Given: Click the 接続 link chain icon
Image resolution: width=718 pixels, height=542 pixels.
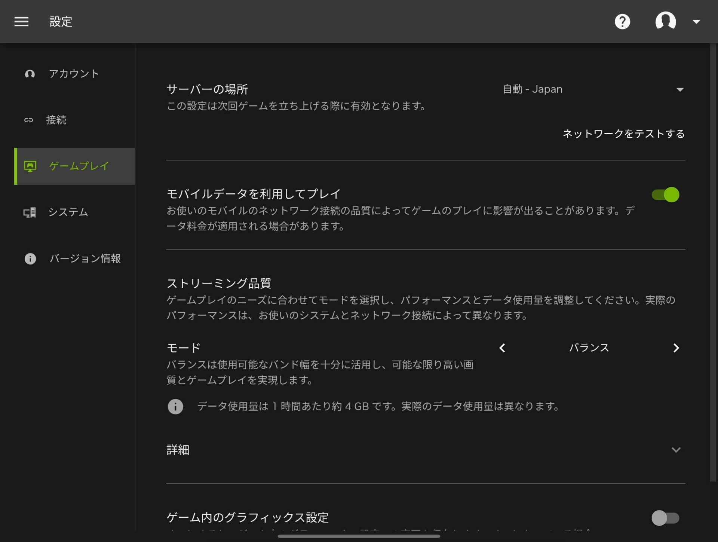Looking at the screenshot, I should (29, 120).
